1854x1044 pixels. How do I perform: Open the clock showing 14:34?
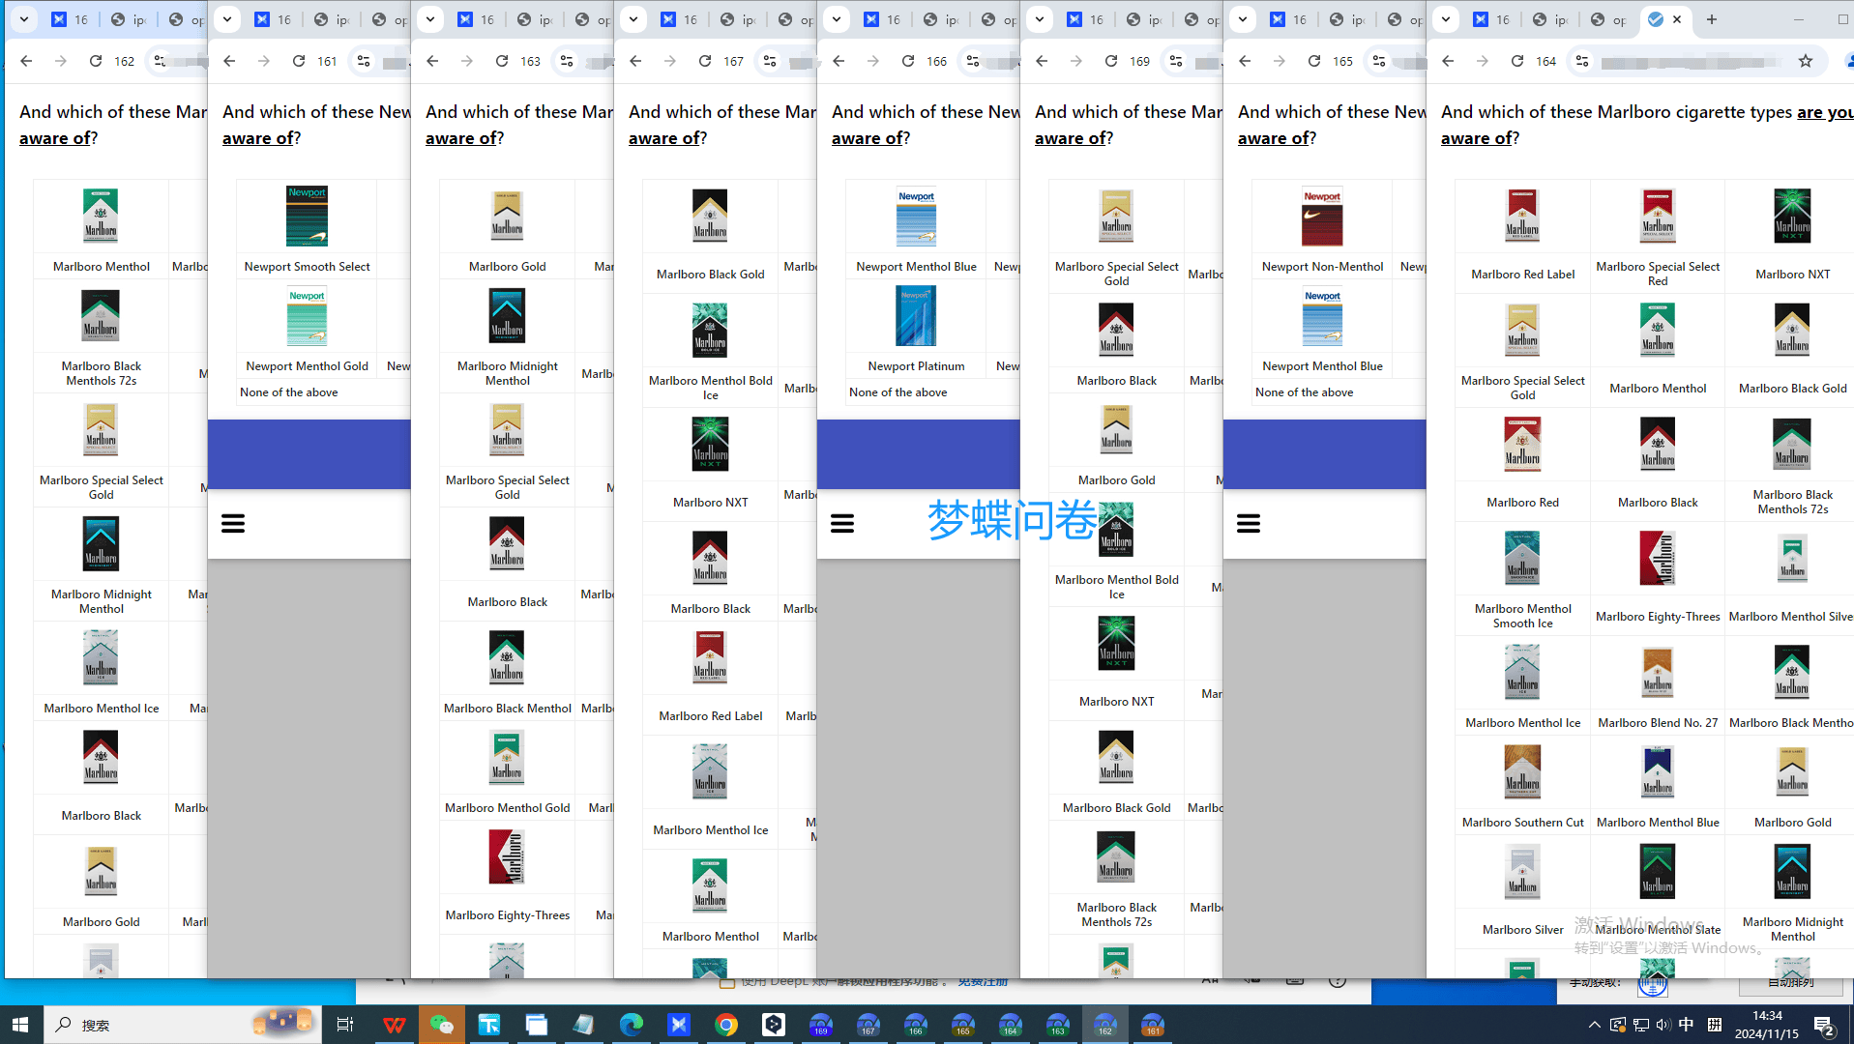(x=1767, y=1025)
